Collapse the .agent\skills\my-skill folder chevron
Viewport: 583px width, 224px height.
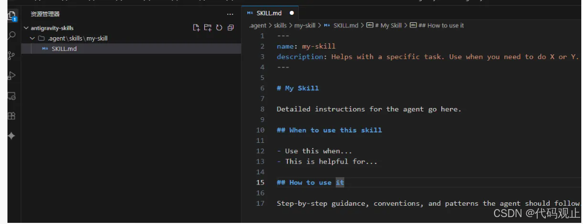(32, 38)
